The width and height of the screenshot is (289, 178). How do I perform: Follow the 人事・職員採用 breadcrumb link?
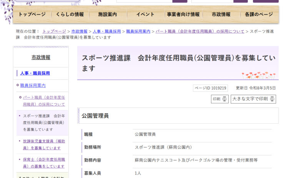pyautogui.click(x=106, y=31)
